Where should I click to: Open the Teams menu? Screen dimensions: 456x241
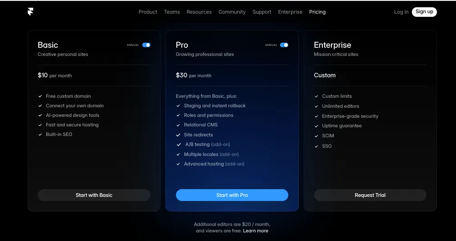172,12
